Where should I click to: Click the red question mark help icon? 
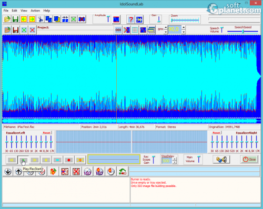click(x=131, y=19)
